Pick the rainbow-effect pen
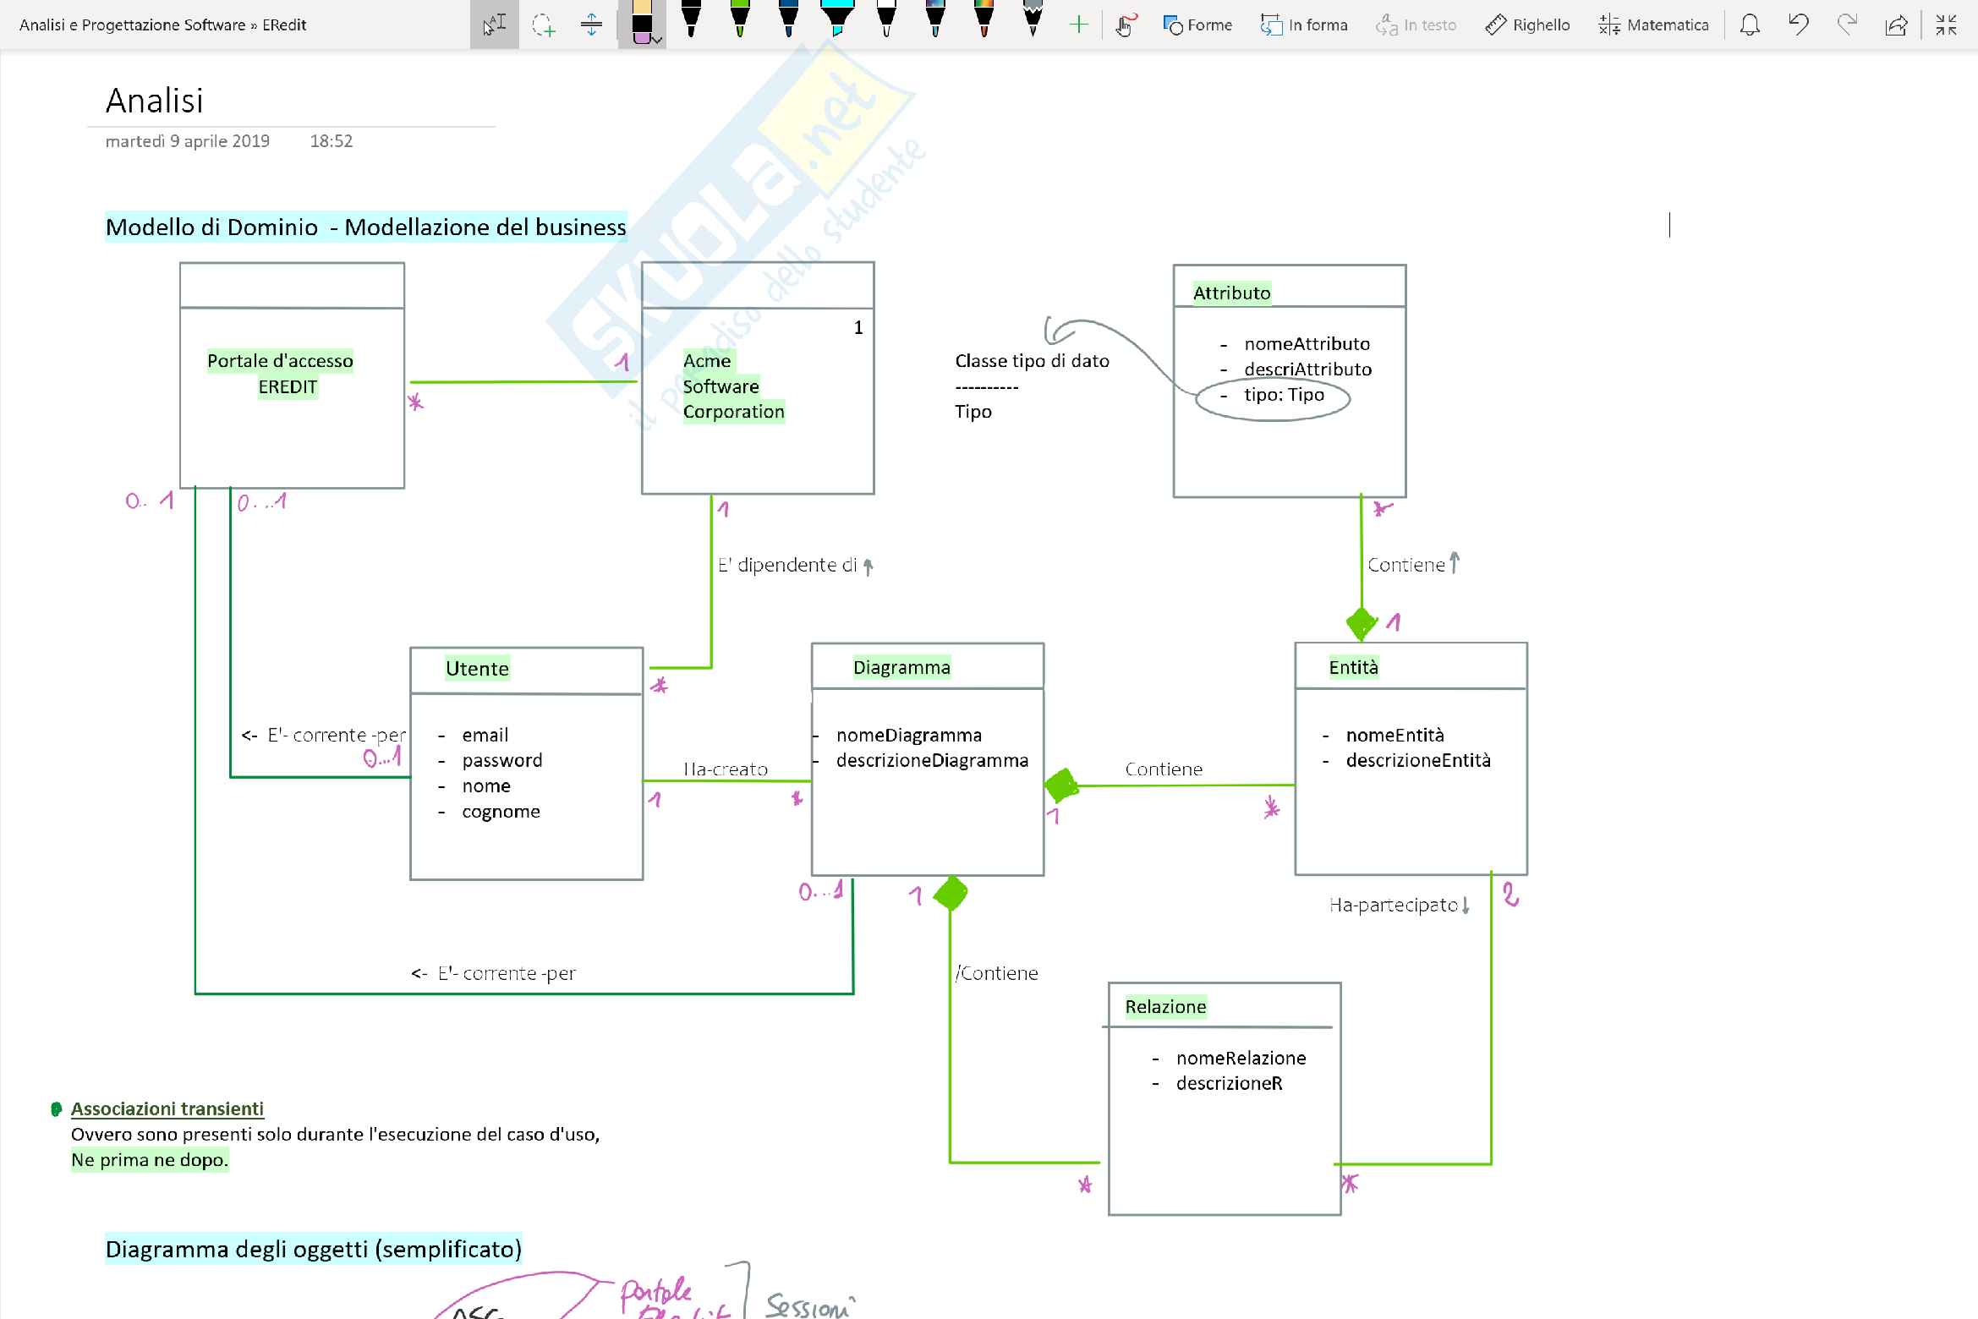 [x=984, y=19]
